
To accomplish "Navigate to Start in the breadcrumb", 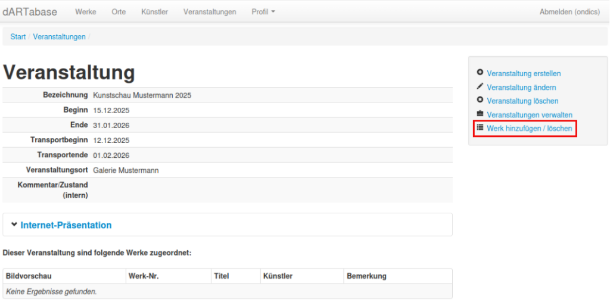I will 18,37.
